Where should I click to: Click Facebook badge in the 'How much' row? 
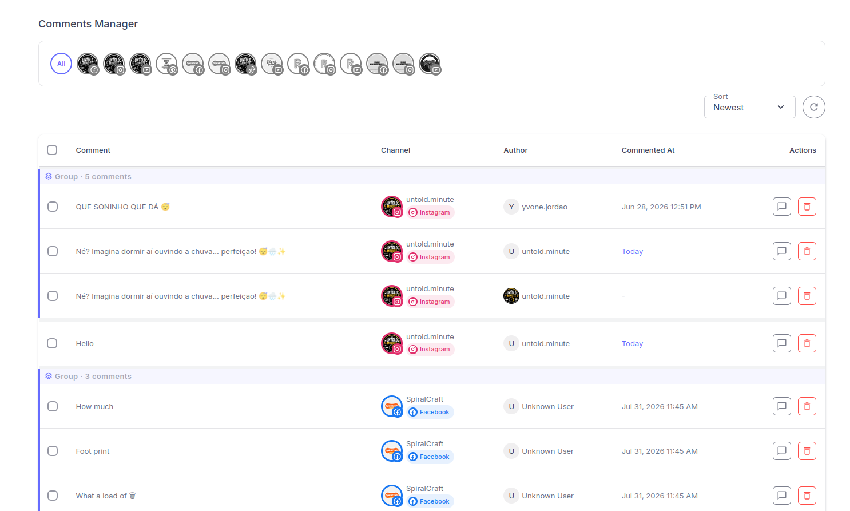[430, 412]
